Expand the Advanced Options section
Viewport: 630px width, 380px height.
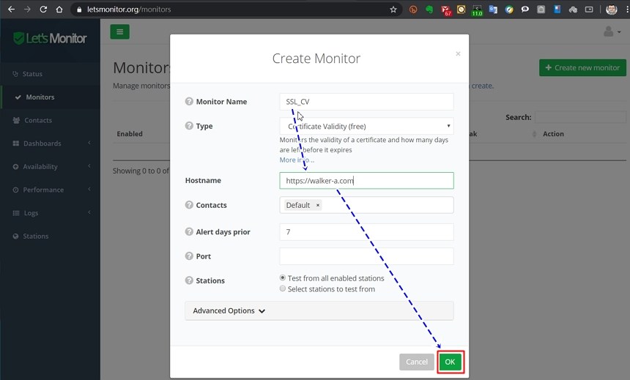(x=319, y=310)
